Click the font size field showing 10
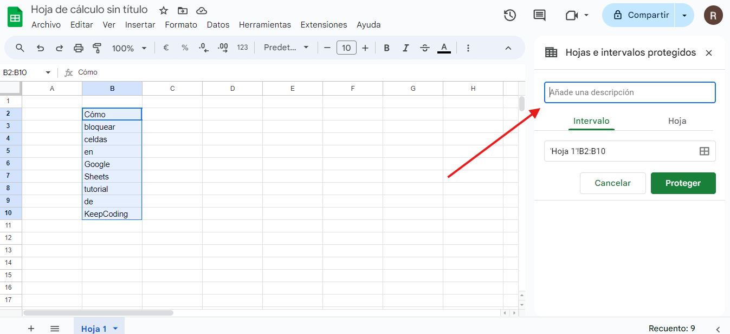Image resolution: width=730 pixels, height=334 pixels. [346, 48]
